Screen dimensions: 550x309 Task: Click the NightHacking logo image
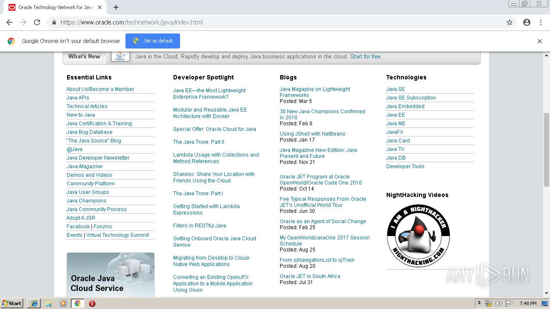[418, 236]
